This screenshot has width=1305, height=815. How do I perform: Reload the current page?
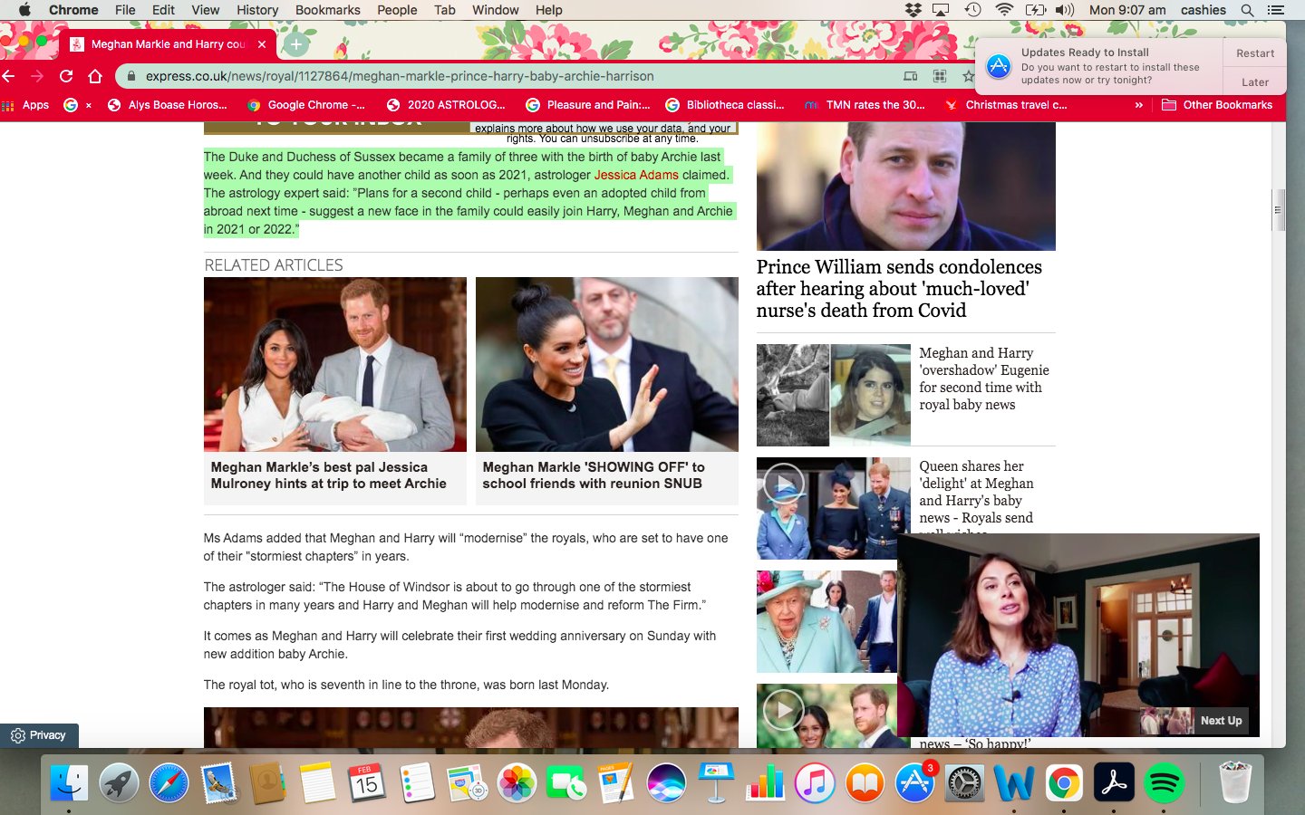click(x=66, y=76)
